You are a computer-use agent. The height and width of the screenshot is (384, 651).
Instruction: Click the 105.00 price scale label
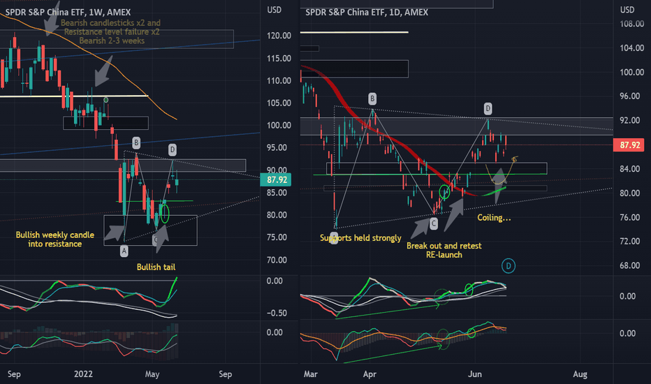pos(279,103)
